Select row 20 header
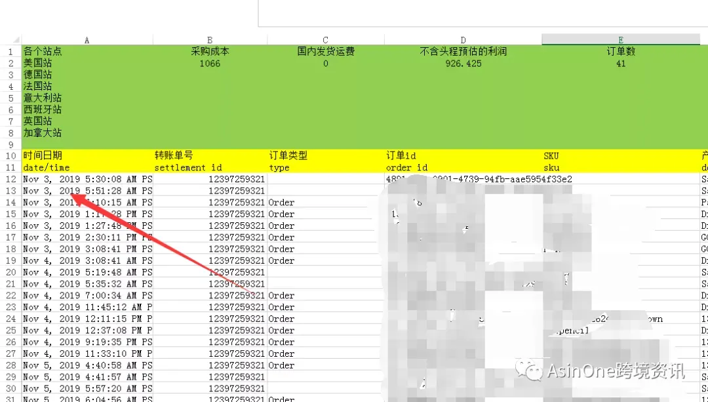This screenshot has height=402, width=708. pos(11,272)
